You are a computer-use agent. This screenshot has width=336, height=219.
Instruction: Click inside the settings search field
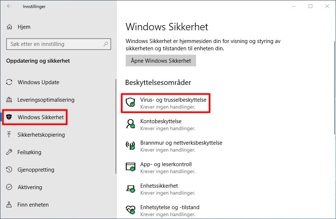coord(58,44)
